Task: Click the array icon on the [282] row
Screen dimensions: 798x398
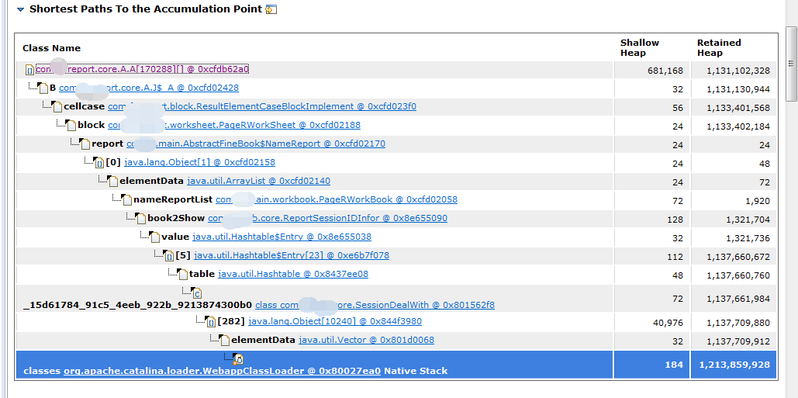Action: (x=212, y=322)
